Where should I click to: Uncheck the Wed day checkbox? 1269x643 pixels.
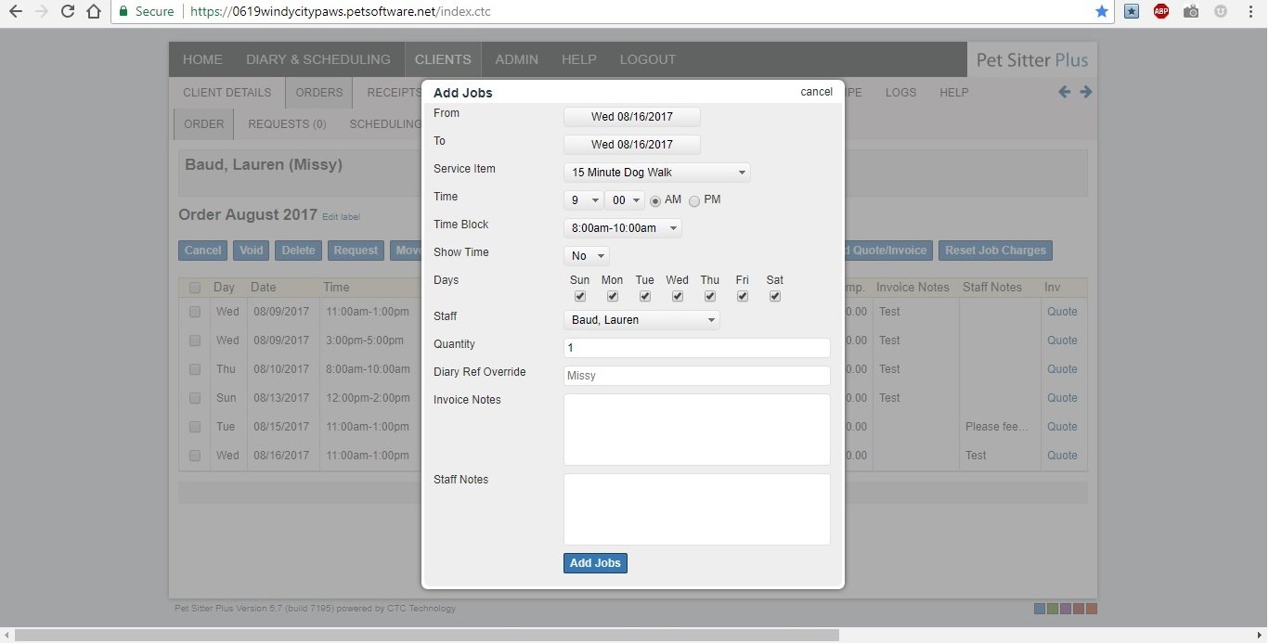point(678,297)
